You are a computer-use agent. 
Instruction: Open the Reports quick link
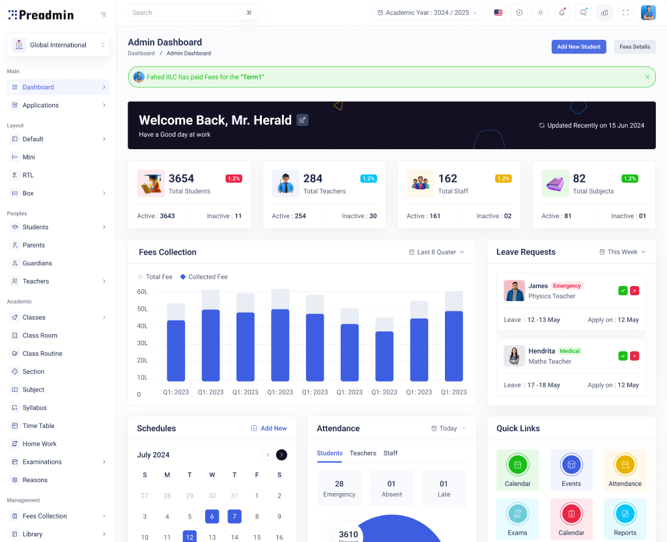(x=625, y=519)
